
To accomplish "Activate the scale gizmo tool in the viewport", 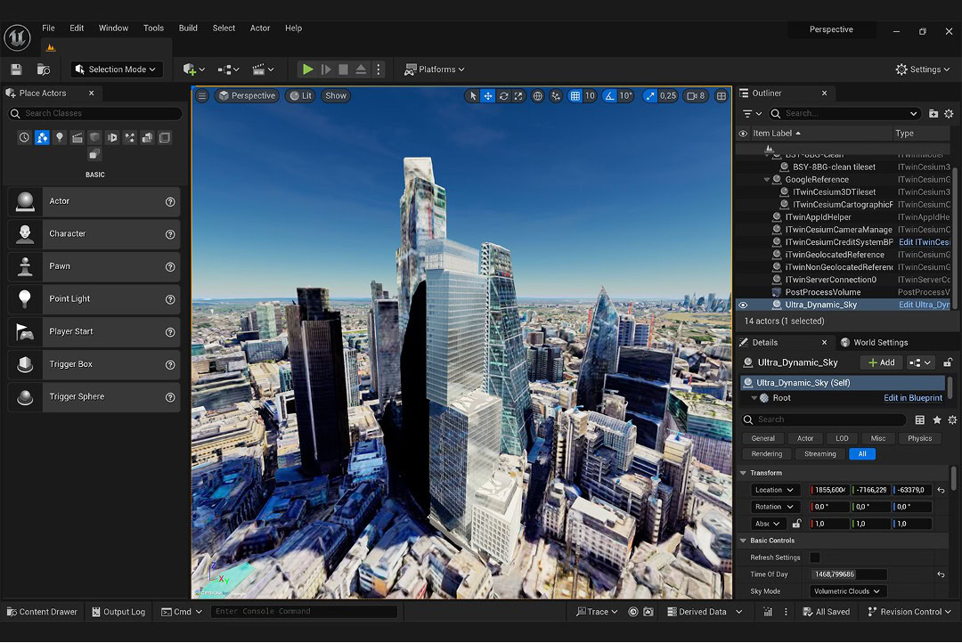I will pos(518,96).
